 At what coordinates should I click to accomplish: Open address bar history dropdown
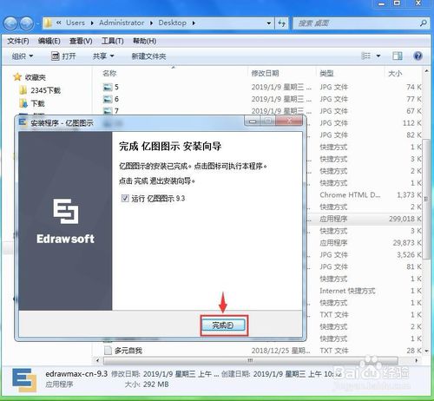point(268,23)
